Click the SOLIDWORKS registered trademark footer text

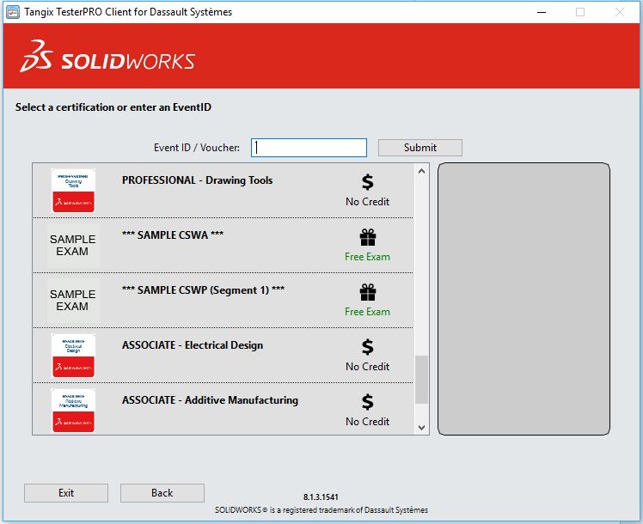pyautogui.click(x=321, y=510)
